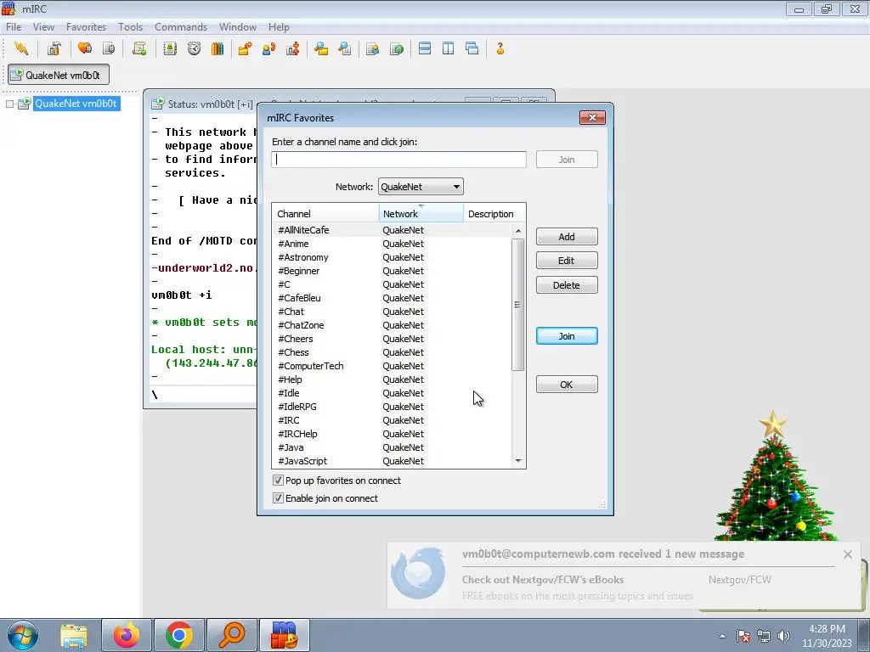This screenshot has height=652, width=870.
Task: Open the Window menu
Action: 238,26
